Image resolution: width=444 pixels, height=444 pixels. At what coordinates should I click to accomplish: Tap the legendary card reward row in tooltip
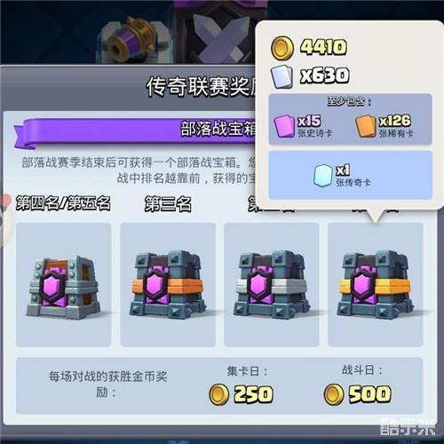coord(351,175)
